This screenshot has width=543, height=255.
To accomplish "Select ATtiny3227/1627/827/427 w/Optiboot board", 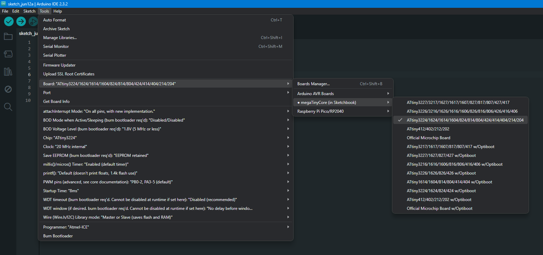I will (x=460, y=156).
